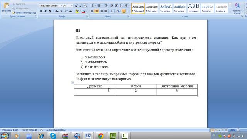Justify the text alignment
247x139 pixels.
106,11
